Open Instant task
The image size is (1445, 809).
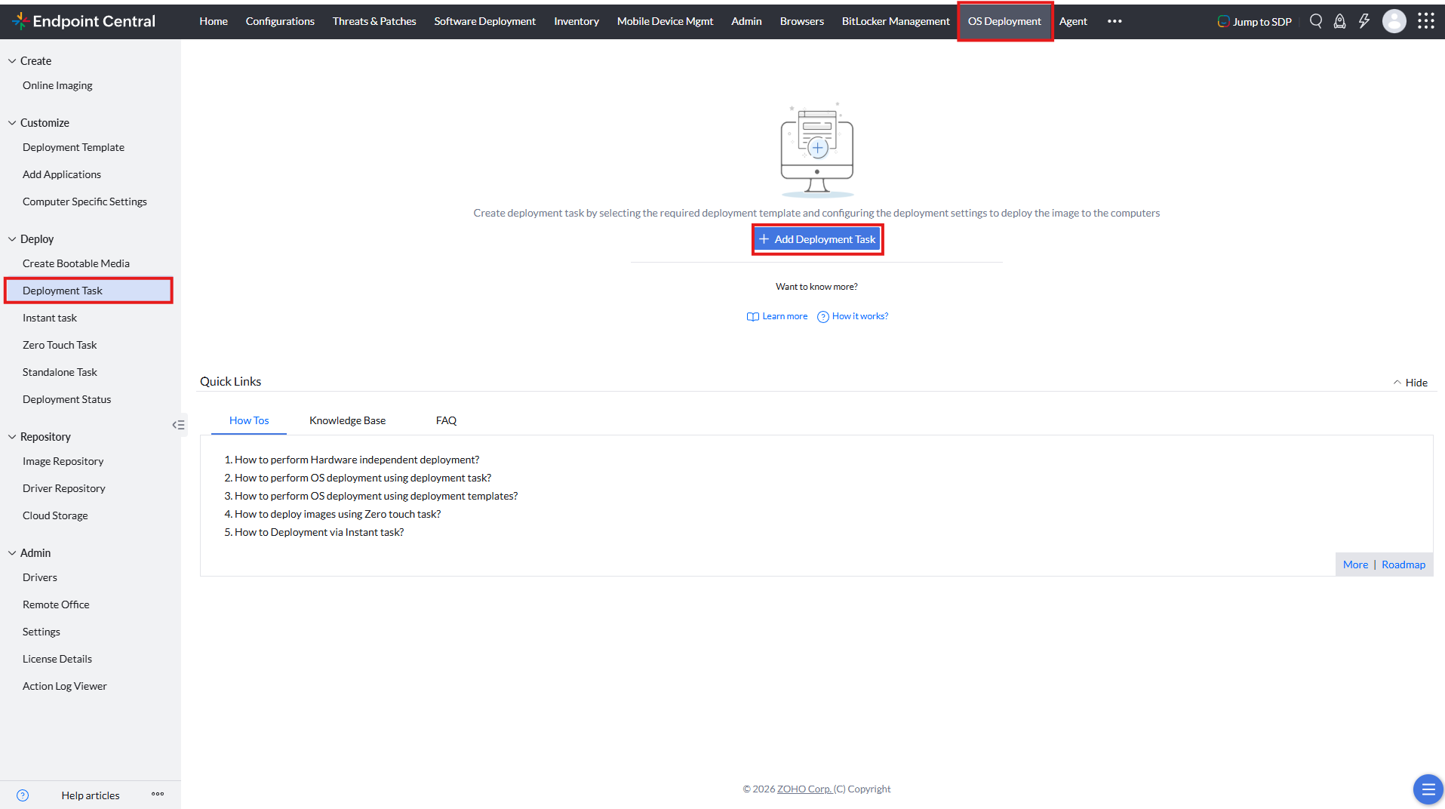click(50, 318)
